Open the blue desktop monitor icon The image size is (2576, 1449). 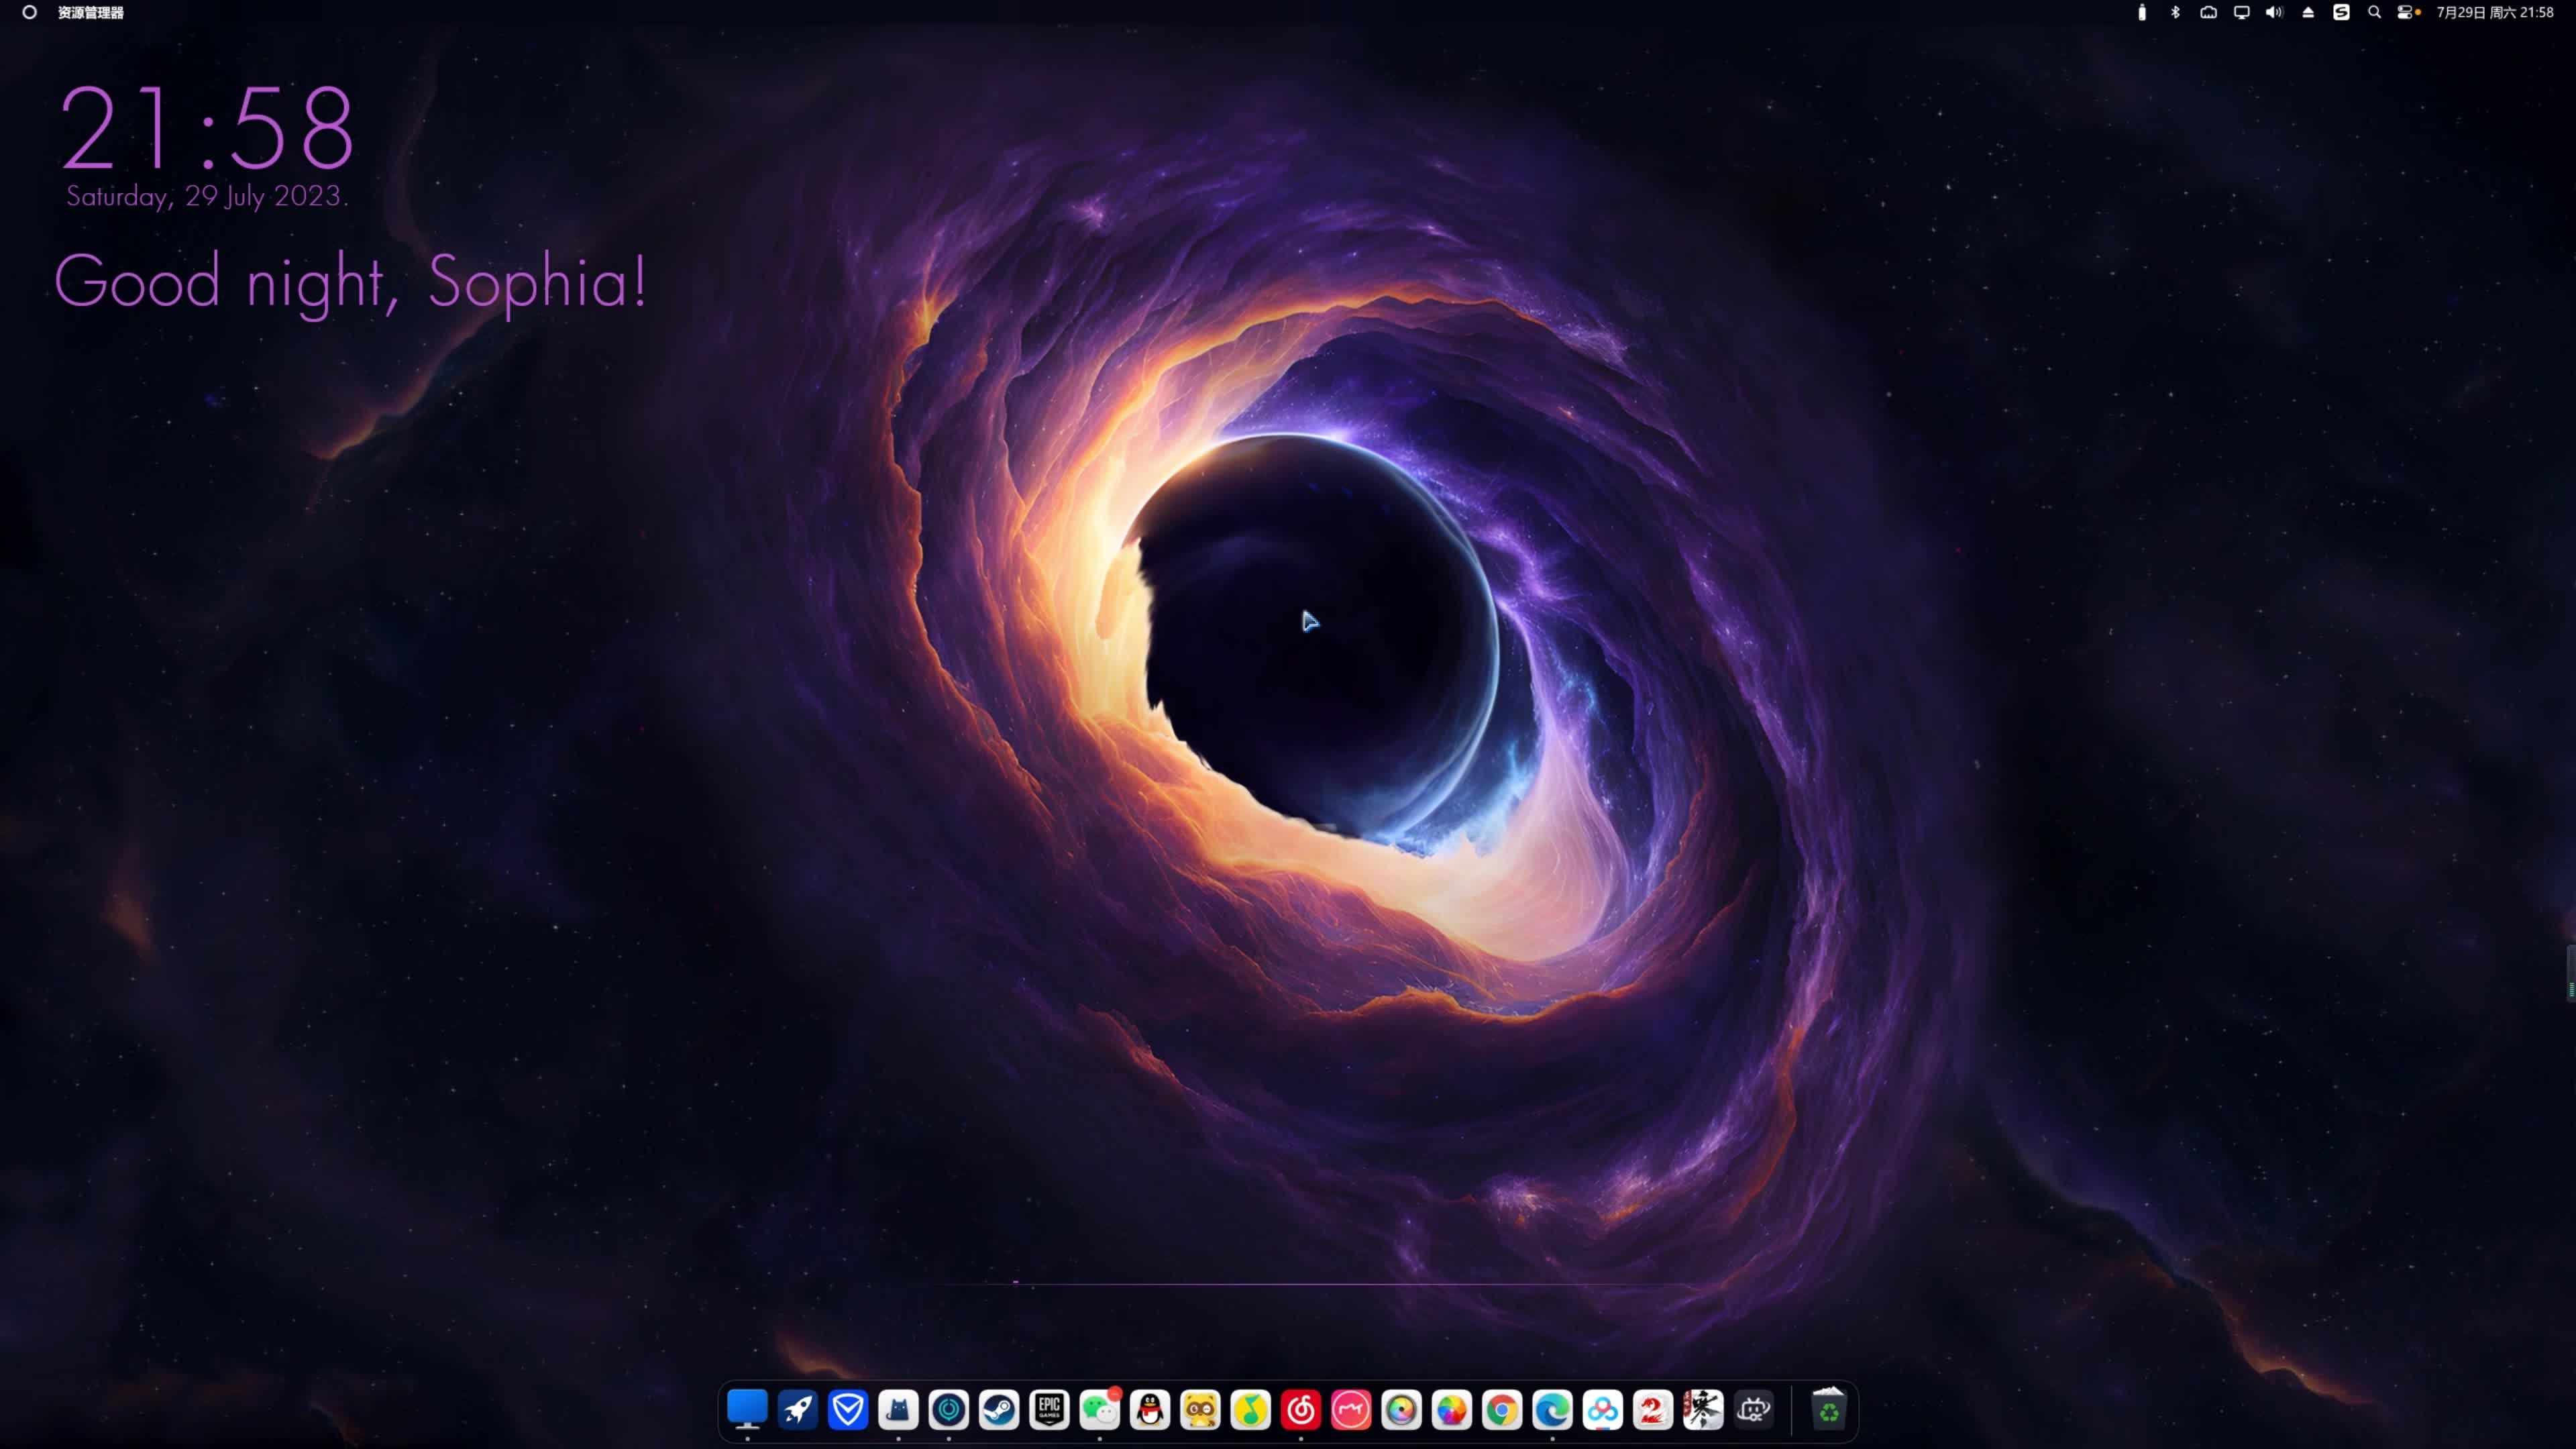(747, 1410)
